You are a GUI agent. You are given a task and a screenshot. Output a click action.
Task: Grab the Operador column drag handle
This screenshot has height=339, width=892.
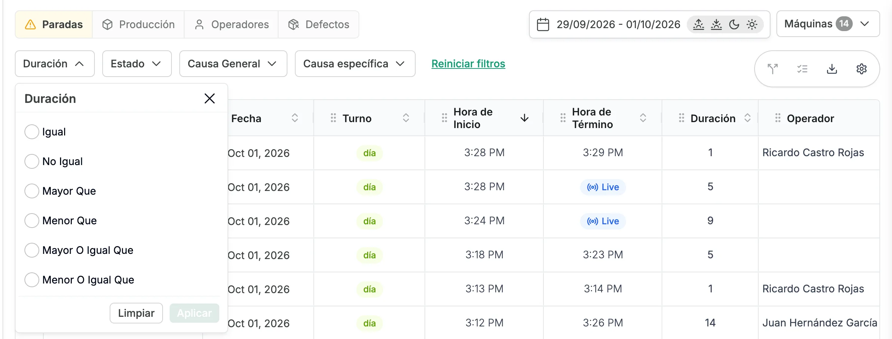778,118
